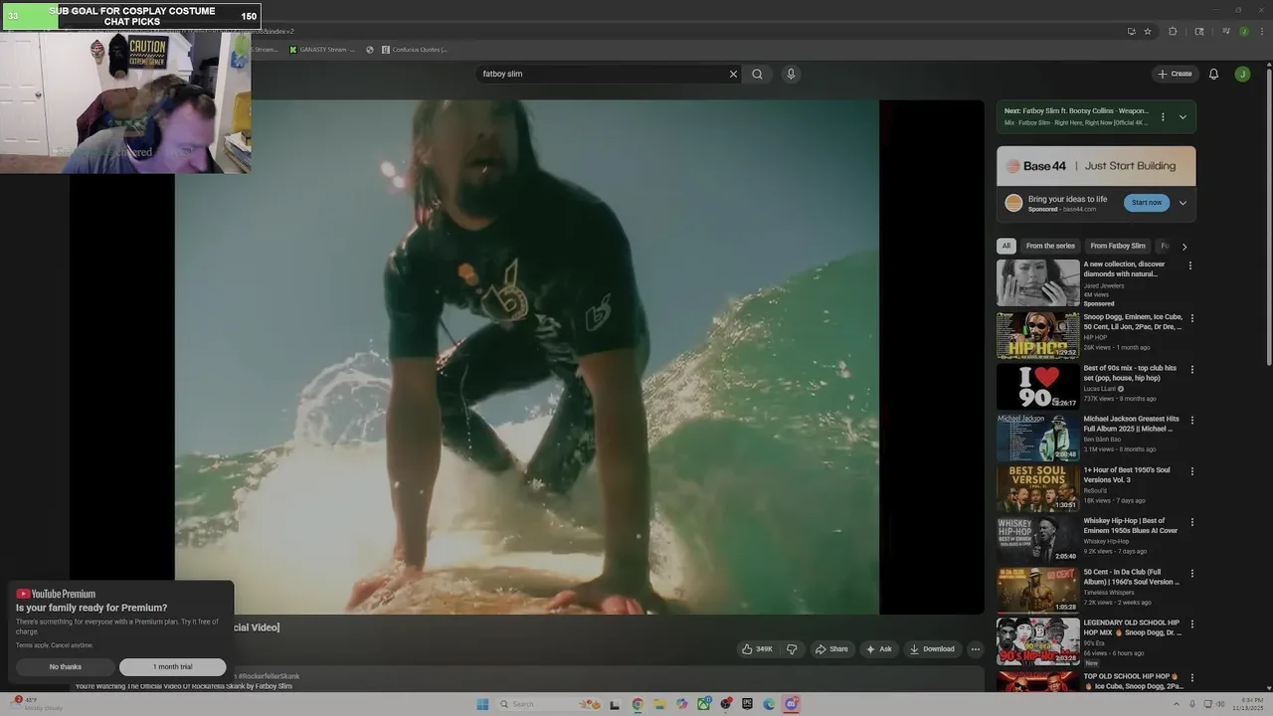Open Whiskey Hip-Hop Best of Eminem title
Screen dimensions: 1273x716
(x=1131, y=526)
